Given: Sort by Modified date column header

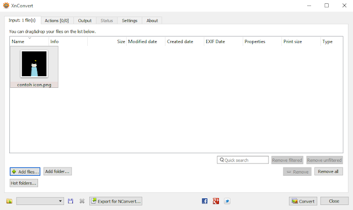Looking at the screenshot, I should coord(146,41).
